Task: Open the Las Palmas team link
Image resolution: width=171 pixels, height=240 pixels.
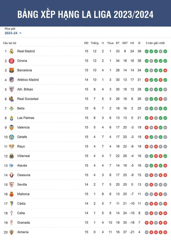Action: (26, 118)
